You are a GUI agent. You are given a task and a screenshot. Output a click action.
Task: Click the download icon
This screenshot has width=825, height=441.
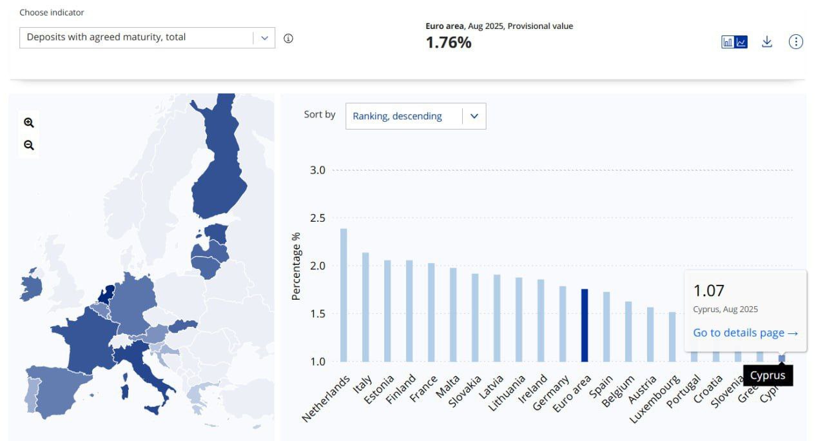pyautogui.click(x=766, y=42)
